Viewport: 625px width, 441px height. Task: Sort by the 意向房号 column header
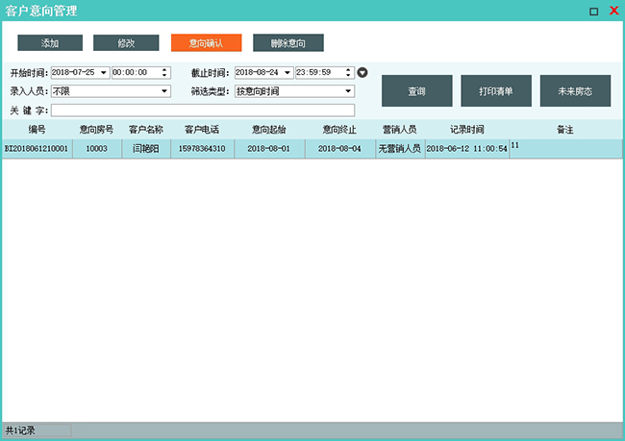(96, 129)
